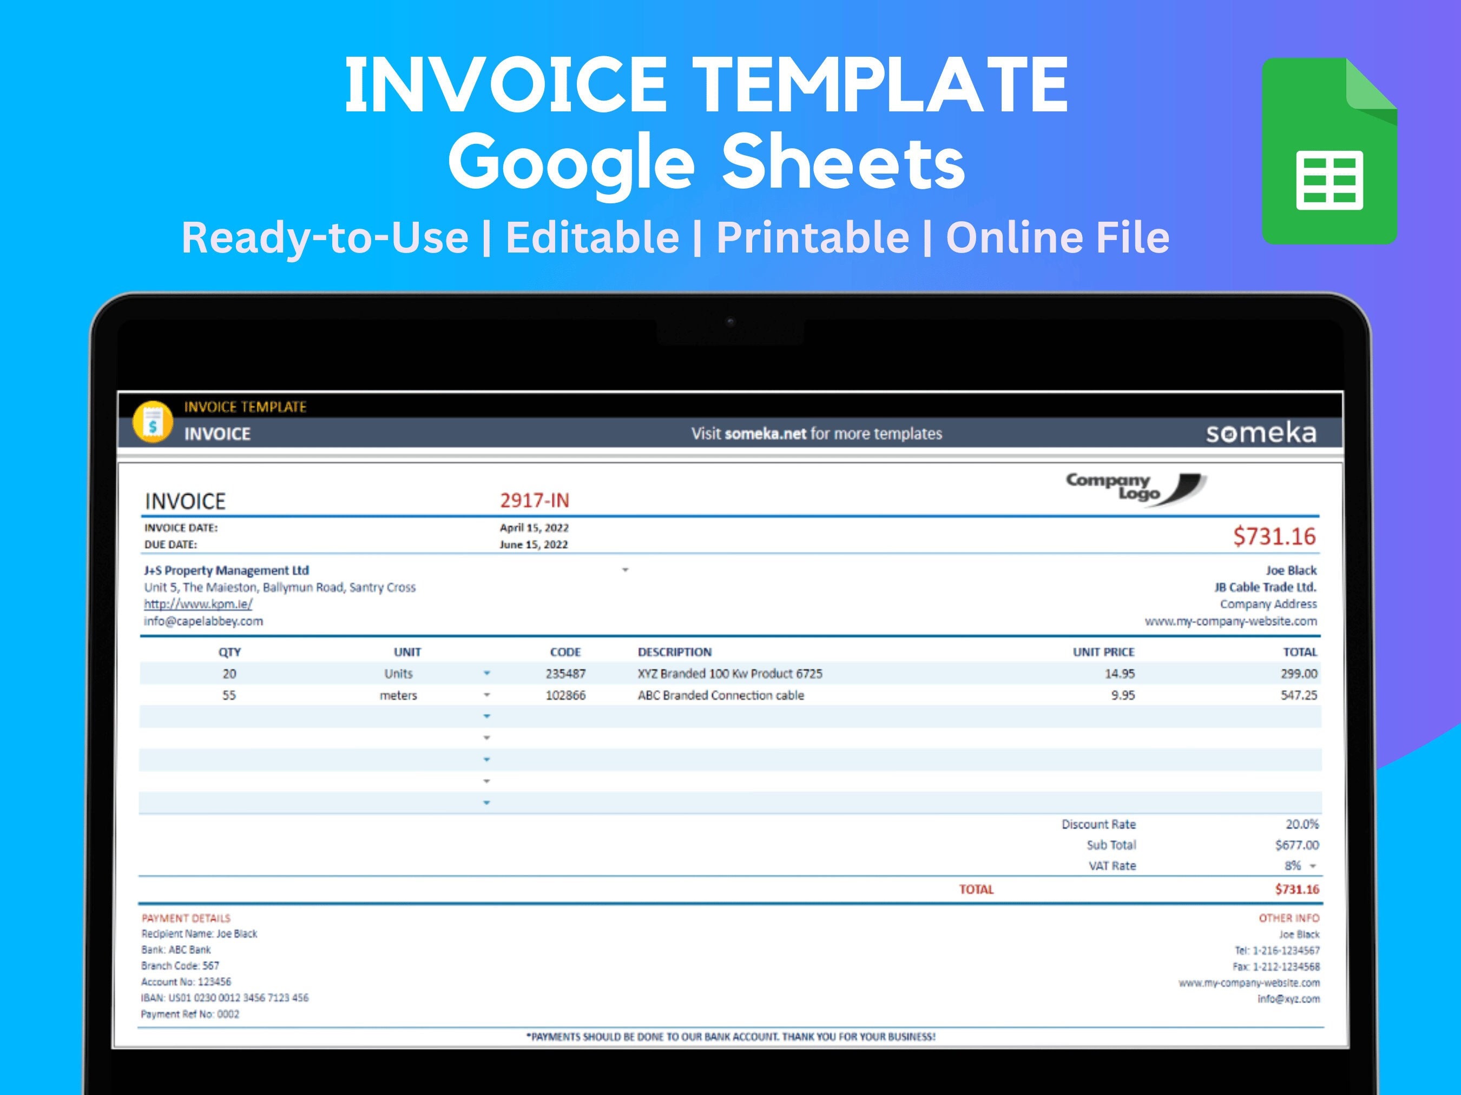The width and height of the screenshot is (1461, 1095).
Task: Select the Joe Black name under invoice amount
Action: pyautogui.click(x=1291, y=570)
